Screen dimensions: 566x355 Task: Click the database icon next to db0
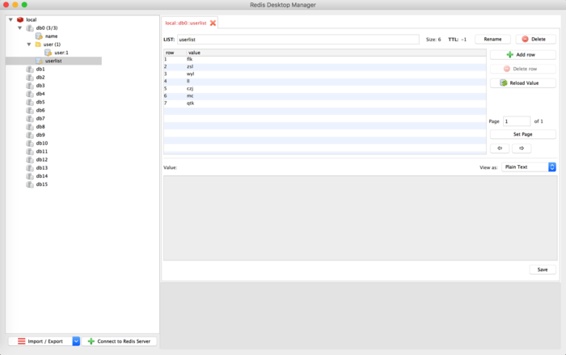pos(30,27)
